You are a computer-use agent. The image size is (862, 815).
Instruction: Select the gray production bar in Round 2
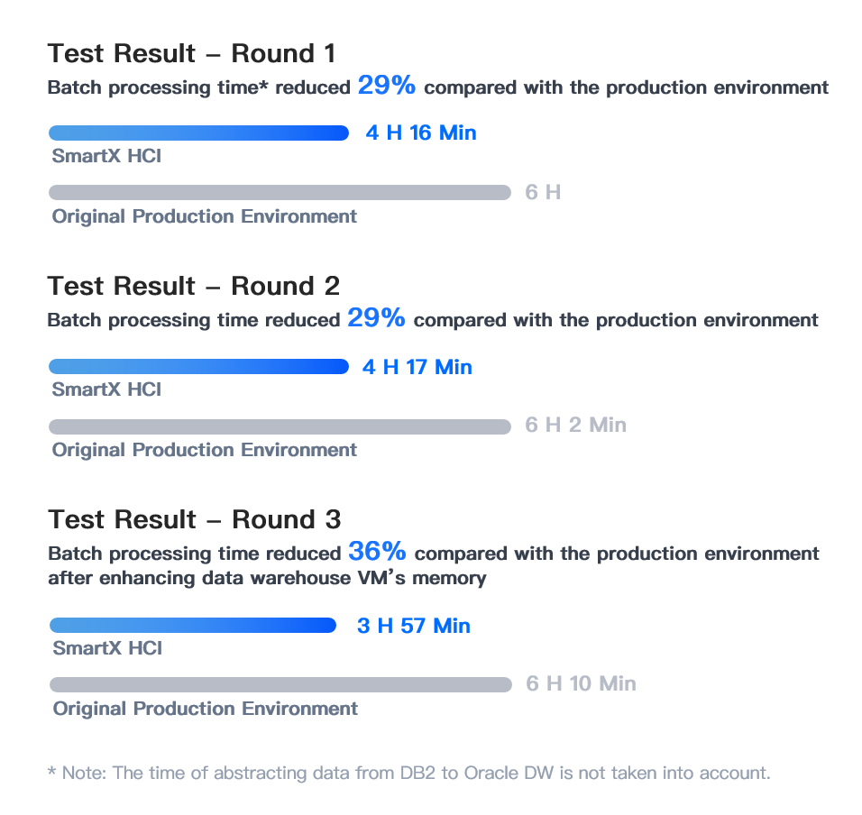click(x=280, y=427)
